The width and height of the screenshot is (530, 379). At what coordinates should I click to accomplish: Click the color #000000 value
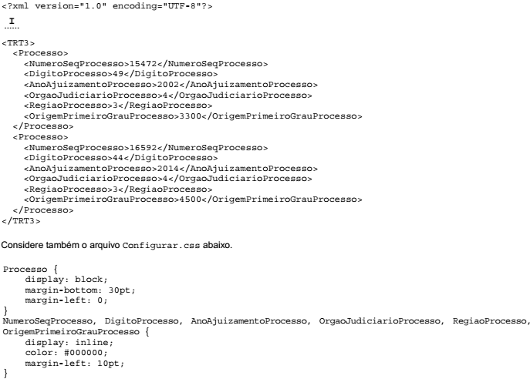86,353
